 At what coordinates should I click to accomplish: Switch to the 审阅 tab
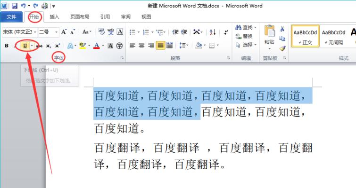tap(126, 17)
